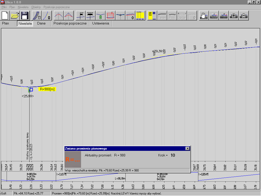
Task: Click the dashed-red vertex angle tool icon
Action: [59, 16]
